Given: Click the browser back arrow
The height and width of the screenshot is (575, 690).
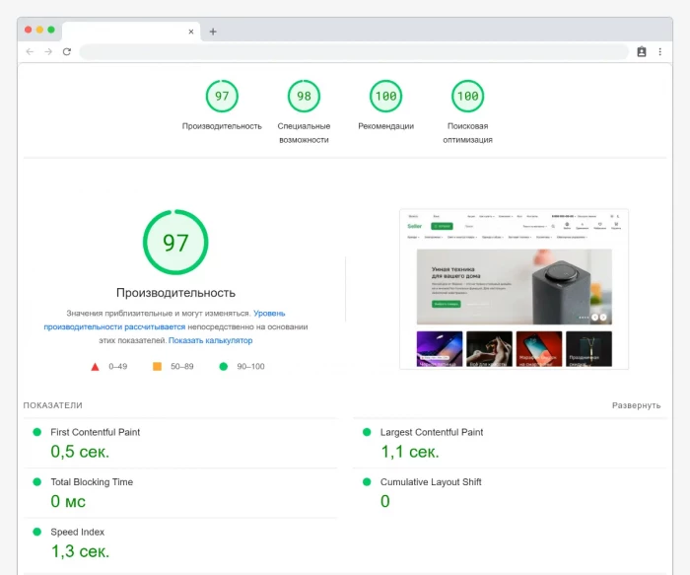Looking at the screenshot, I should click(x=30, y=51).
